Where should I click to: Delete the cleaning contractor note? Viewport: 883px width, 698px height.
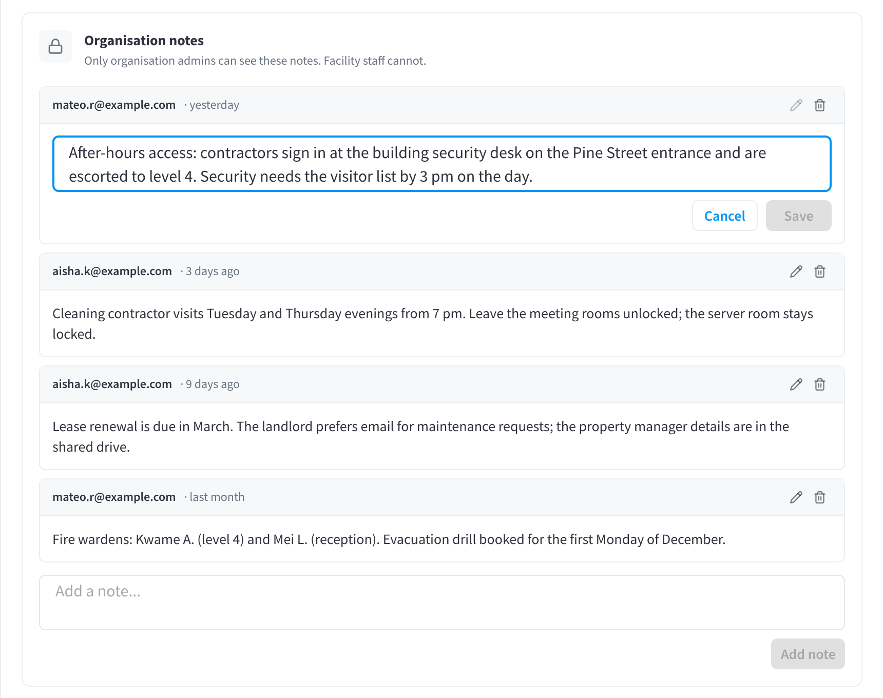[820, 272]
